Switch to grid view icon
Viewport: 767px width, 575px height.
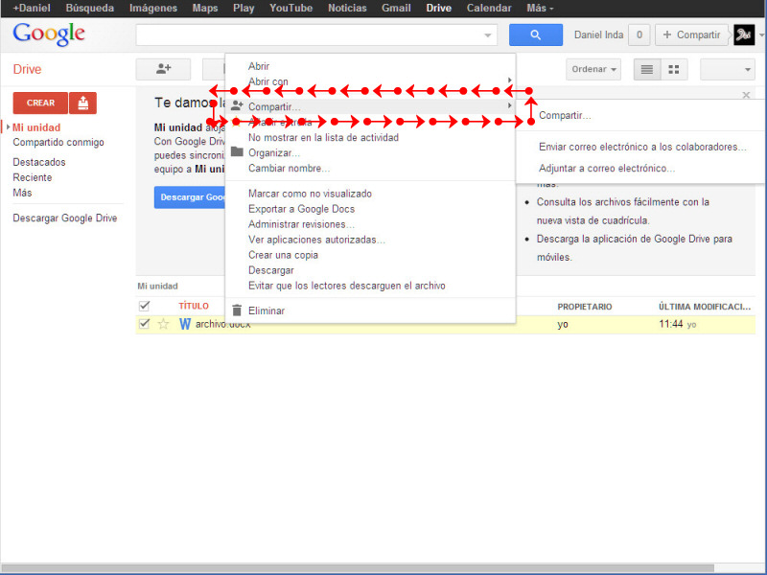pyautogui.click(x=674, y=69)
